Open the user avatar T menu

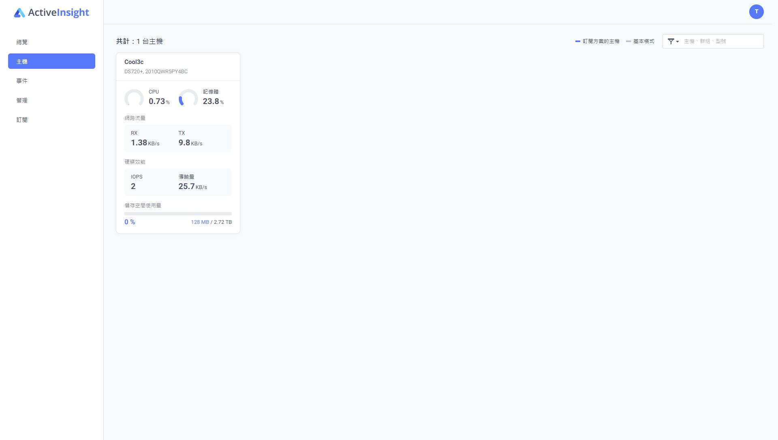[756, 12]
